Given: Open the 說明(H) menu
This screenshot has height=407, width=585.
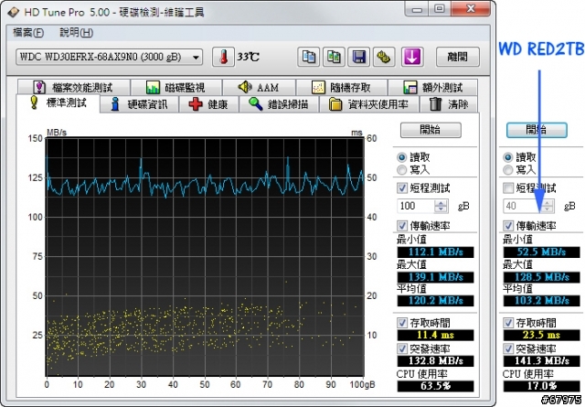Looking at the screenshot, I should click(x=77, y=33).
